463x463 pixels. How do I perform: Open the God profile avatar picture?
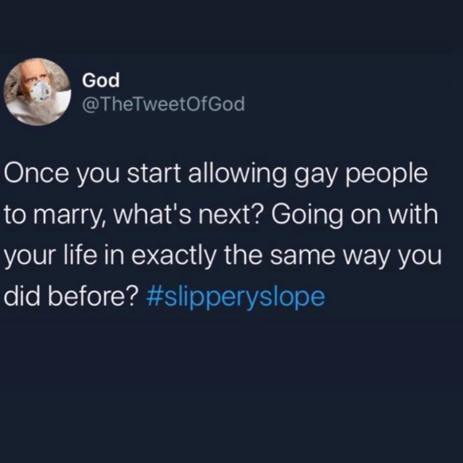(x=37, y=92)
